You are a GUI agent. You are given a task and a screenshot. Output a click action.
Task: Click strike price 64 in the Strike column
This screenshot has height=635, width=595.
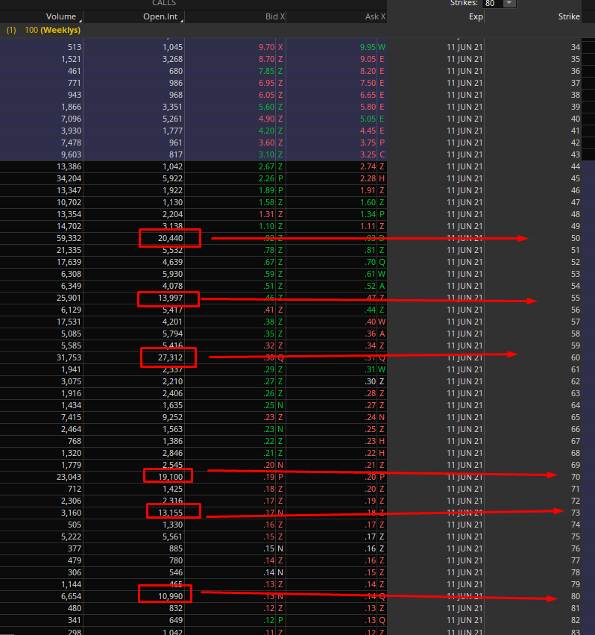[575, 406]
